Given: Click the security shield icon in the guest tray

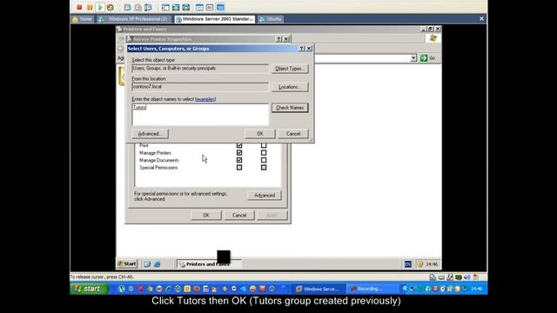Looking at the screenshot, I should pos(419,264).
